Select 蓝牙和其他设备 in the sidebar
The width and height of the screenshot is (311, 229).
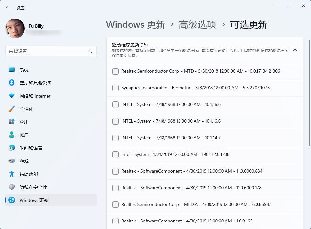tap(35, 83)
